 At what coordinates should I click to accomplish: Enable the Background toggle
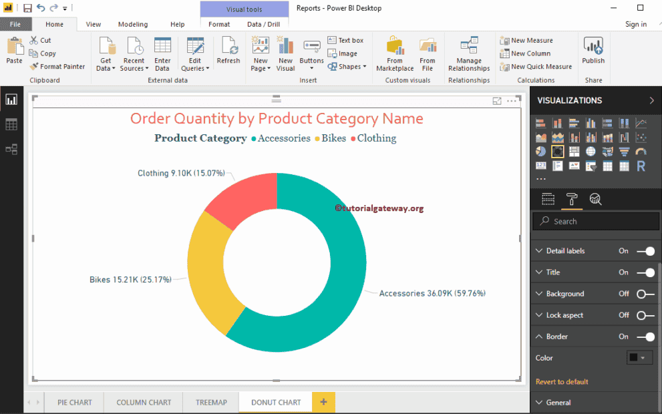coord(641,293)
